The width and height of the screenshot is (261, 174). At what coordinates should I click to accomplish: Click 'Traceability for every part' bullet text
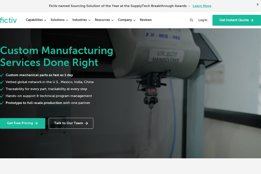(x=46, y=89)
